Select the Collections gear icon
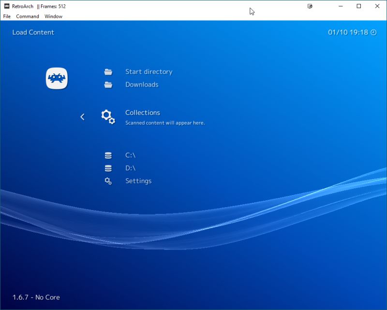The image size is (387, 310). 107,116
